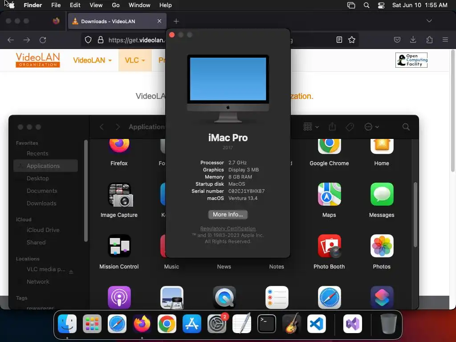This screenshot has width=456, height=342.
Task: Click Open Computing Facility logo
Action: [411, 60]
